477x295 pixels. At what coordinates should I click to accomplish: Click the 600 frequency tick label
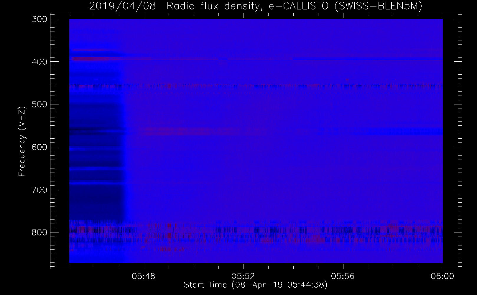pos(39,147)
